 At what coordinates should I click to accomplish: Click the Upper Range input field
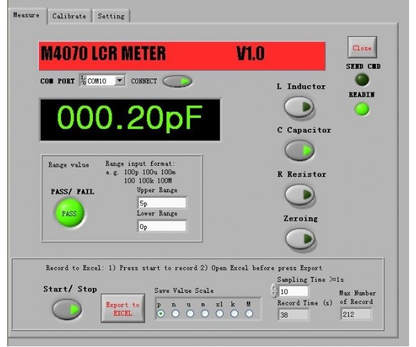[162, 204]
